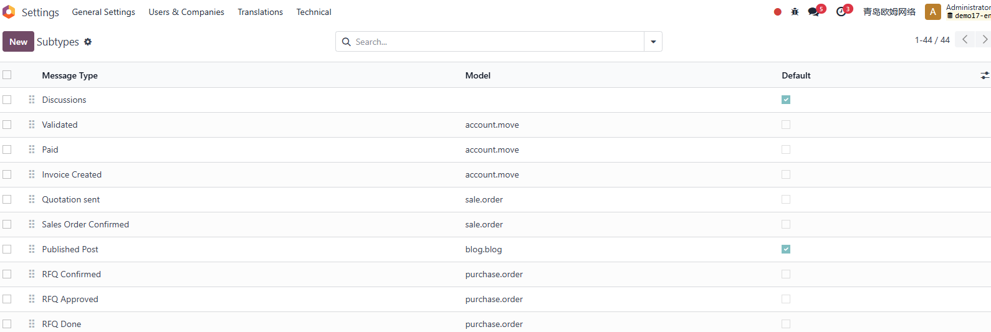Screen dimensions: 991x332
Task: Sort by Default column header
Action: [796, 75]
